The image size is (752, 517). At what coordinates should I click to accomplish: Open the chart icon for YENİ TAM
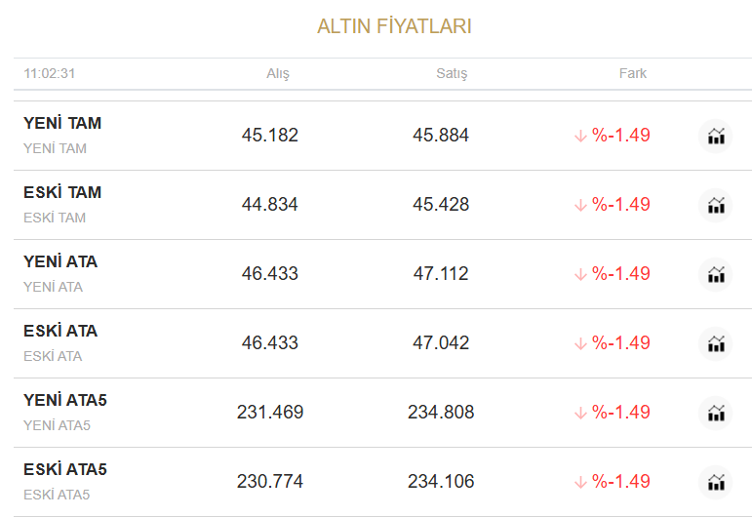[x=716, y=136]
